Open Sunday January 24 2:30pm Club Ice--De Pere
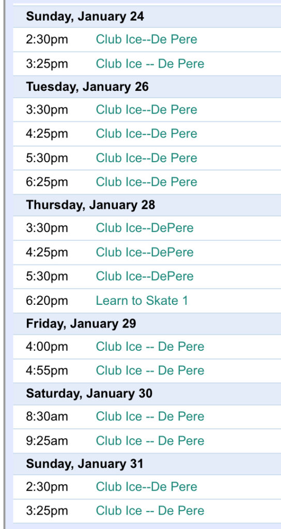 [146, 39]
